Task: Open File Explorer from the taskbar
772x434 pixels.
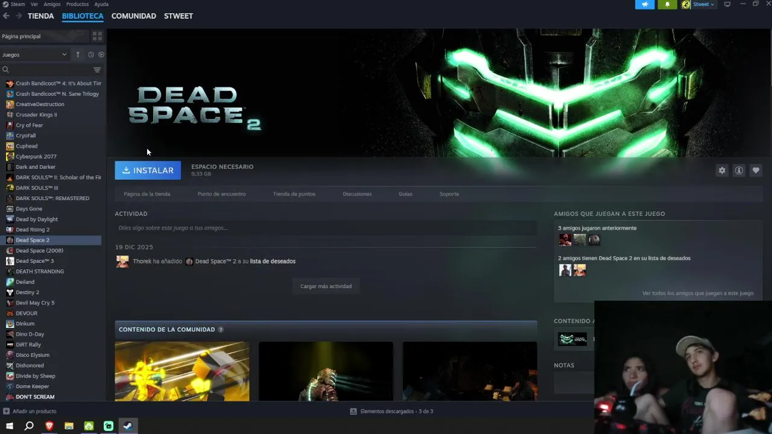Action: tap(69, 426)
